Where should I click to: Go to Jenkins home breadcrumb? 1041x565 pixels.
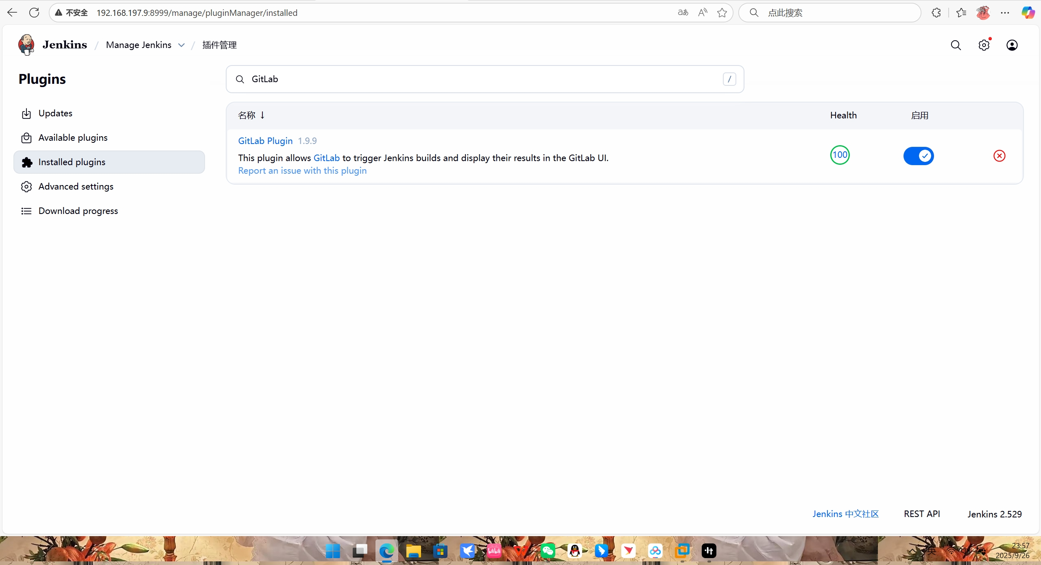[65, 45]
